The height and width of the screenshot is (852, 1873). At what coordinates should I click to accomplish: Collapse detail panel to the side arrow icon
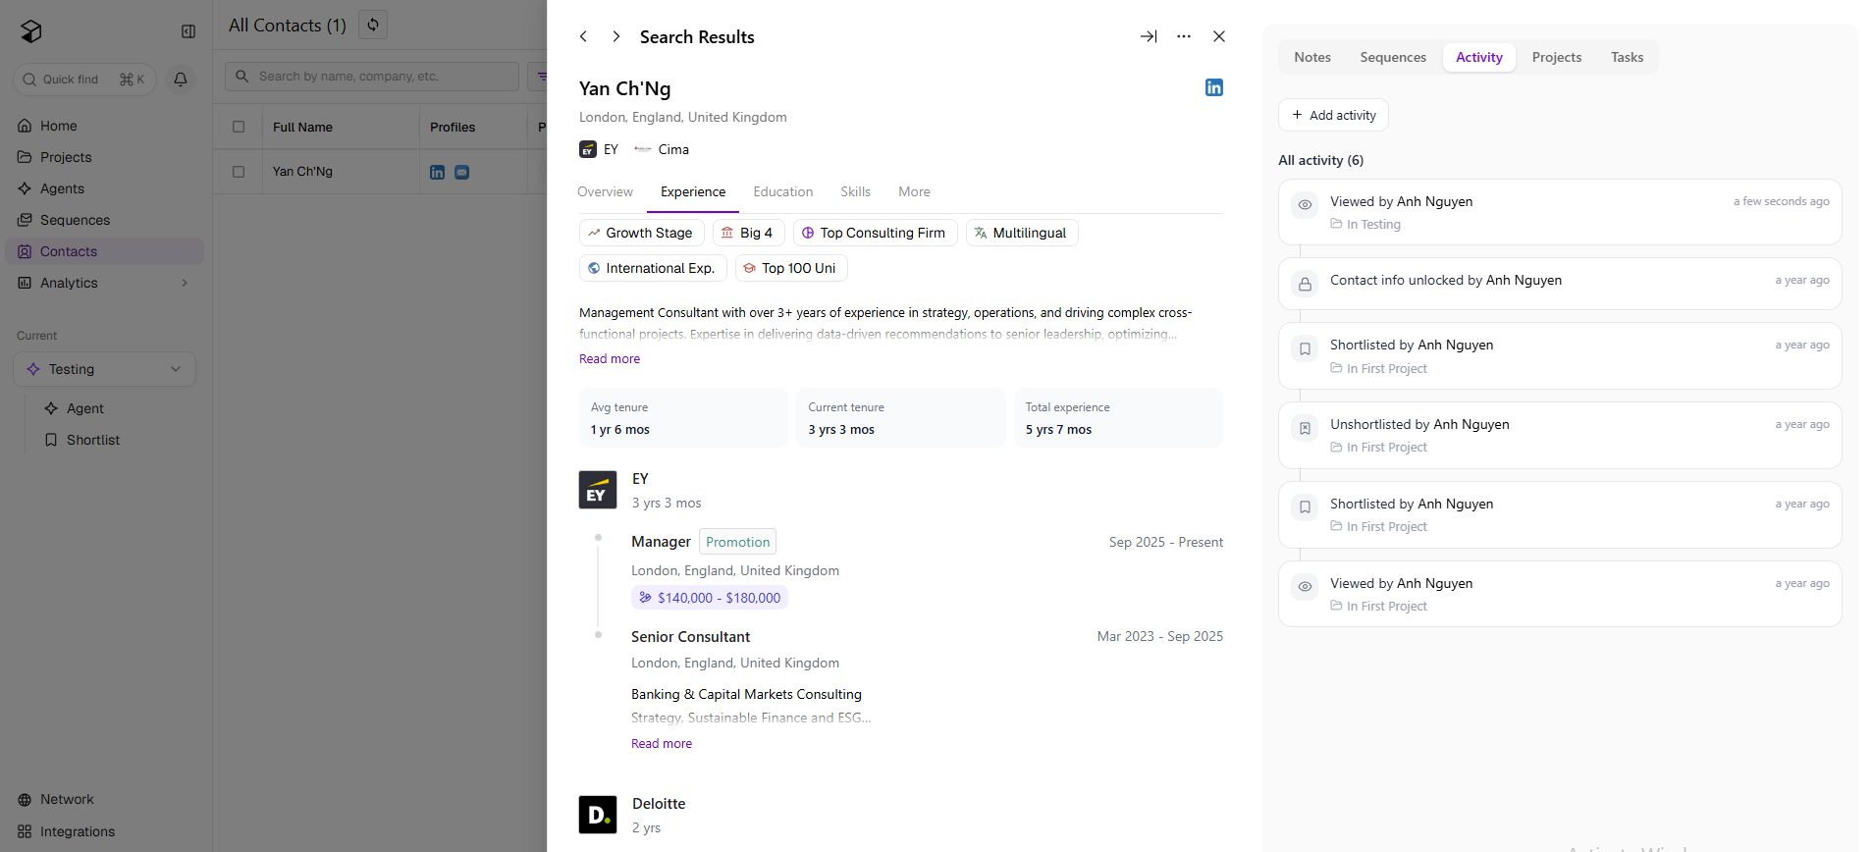(x=1149, y=36)
